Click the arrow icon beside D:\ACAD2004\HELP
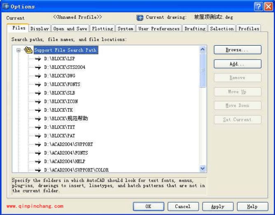Screen dimensions: 275x215 (x=38, y=161)
